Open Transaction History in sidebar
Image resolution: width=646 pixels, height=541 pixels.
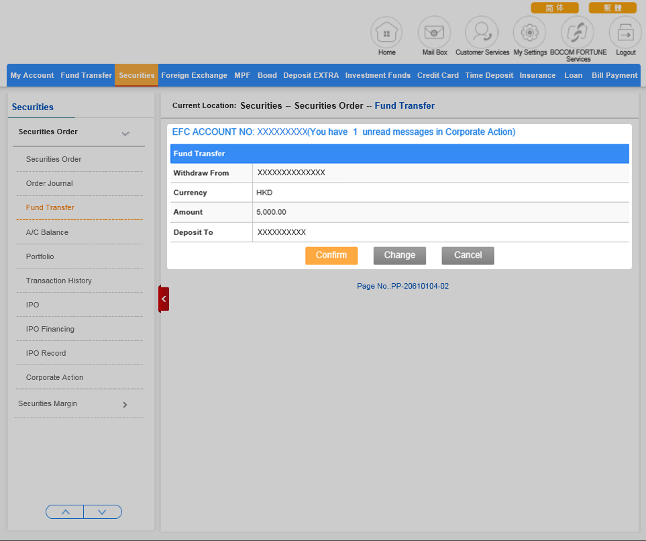pyautogui.click(x=59, y=281)
